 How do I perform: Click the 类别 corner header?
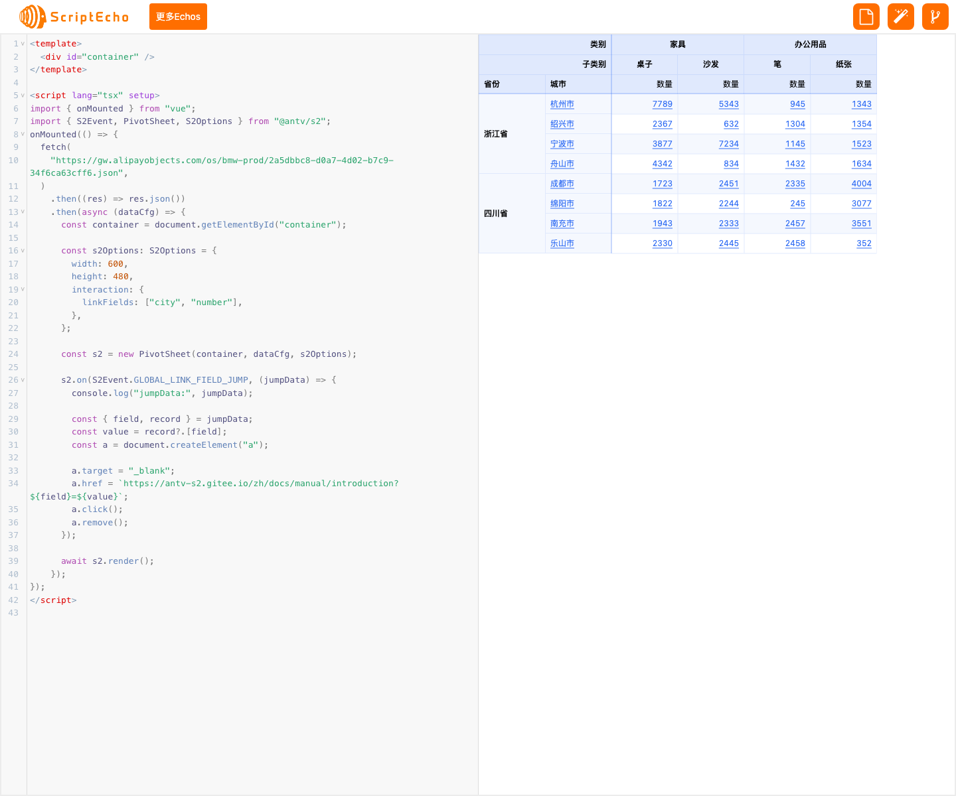545,44
